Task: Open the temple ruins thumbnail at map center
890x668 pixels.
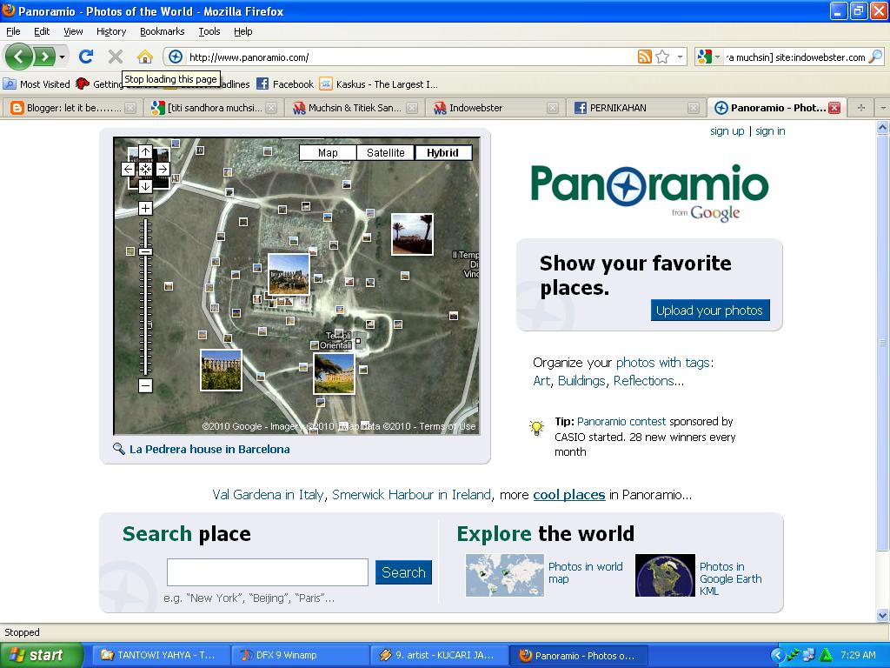Action: click(289, 274)
